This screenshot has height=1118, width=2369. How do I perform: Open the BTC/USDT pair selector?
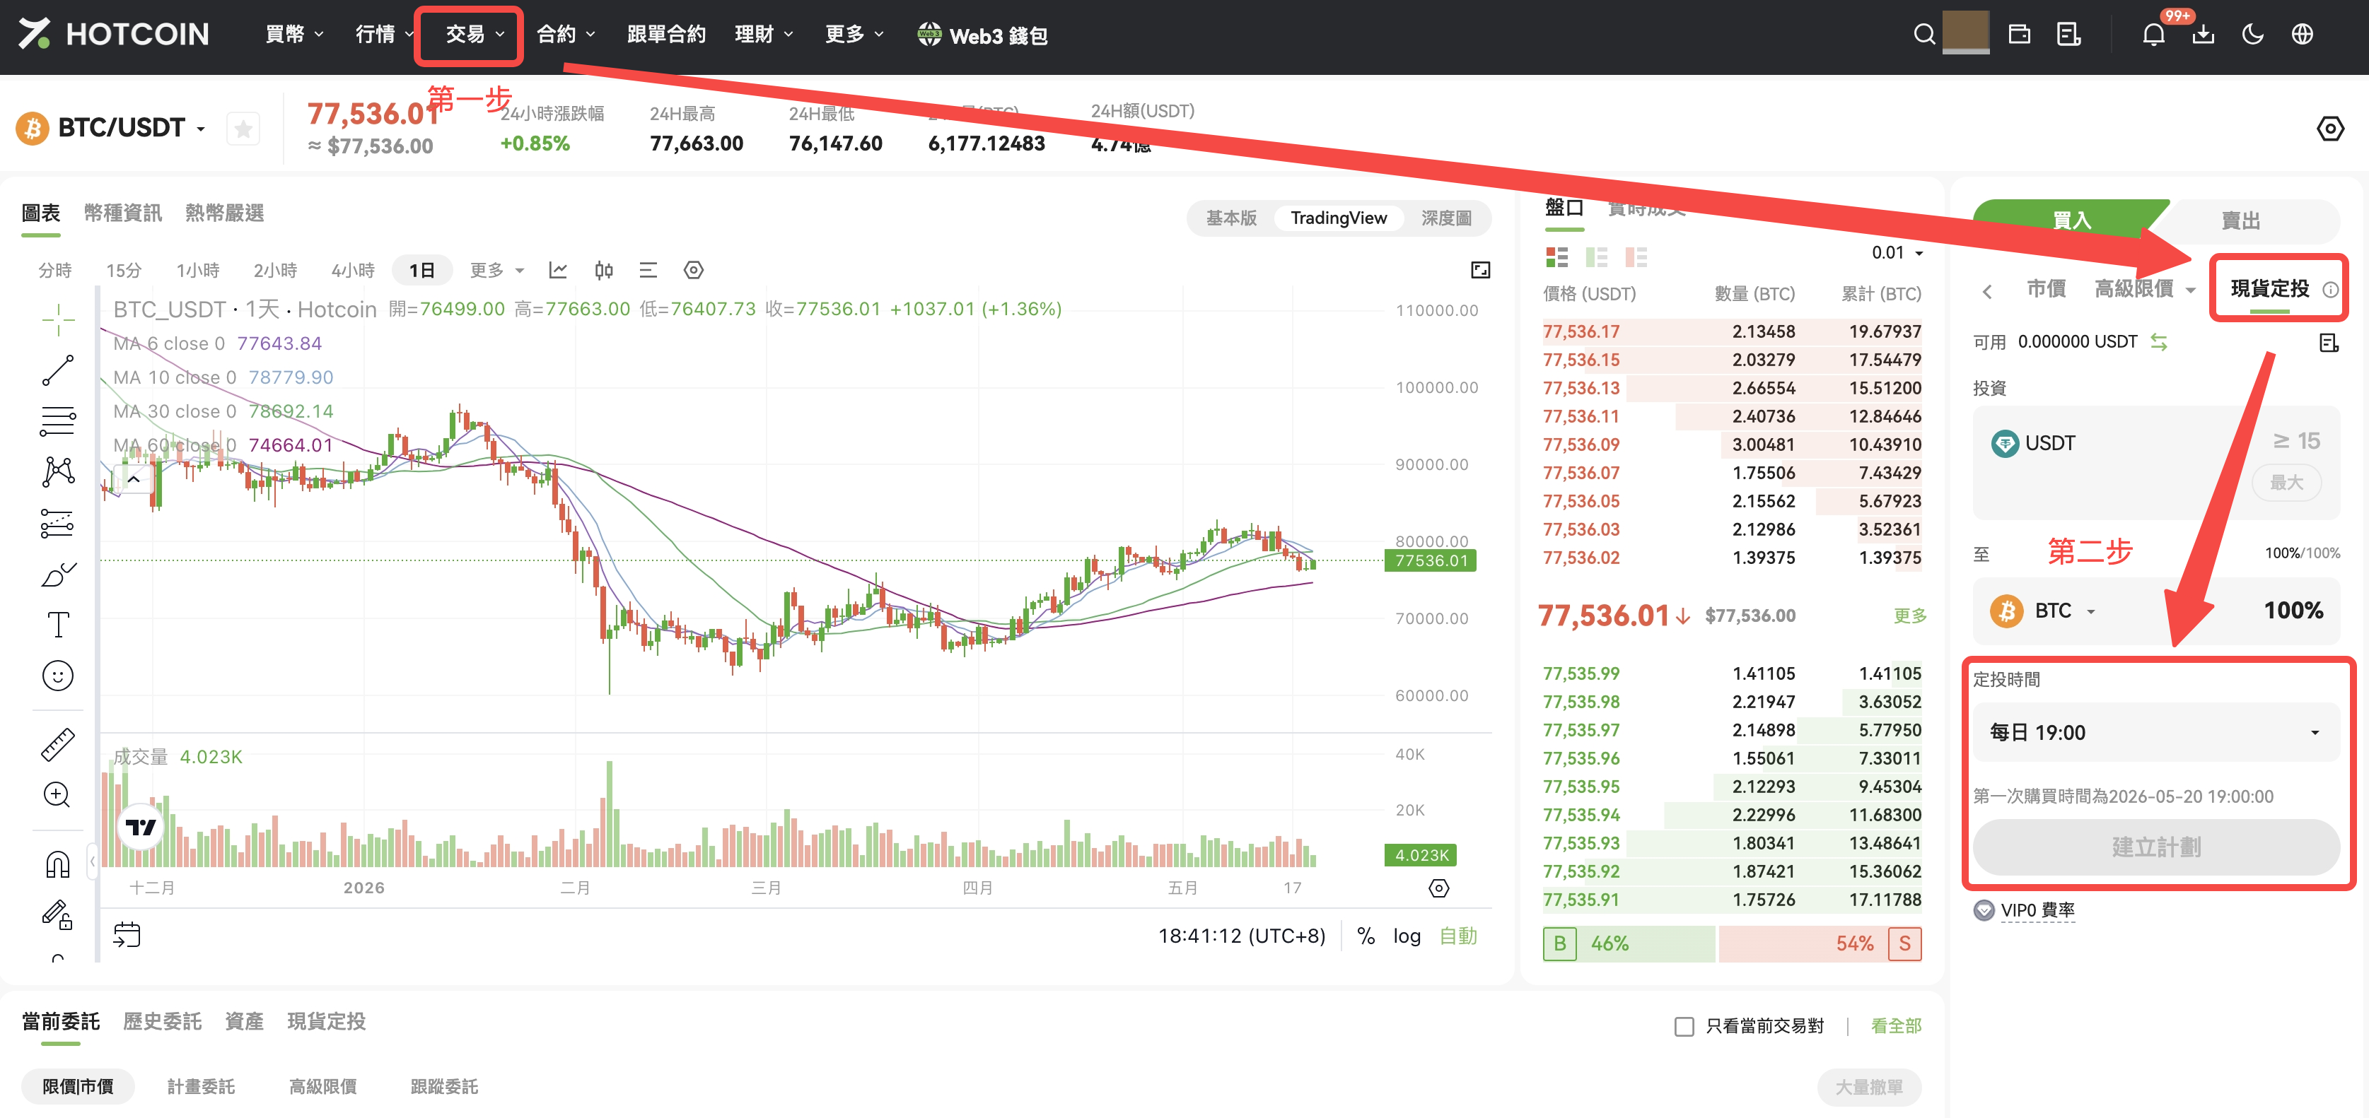[132, 128]
